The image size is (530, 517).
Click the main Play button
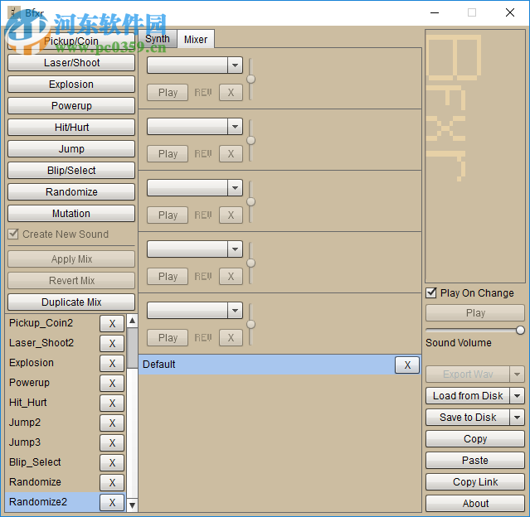(x=475, y=313)
